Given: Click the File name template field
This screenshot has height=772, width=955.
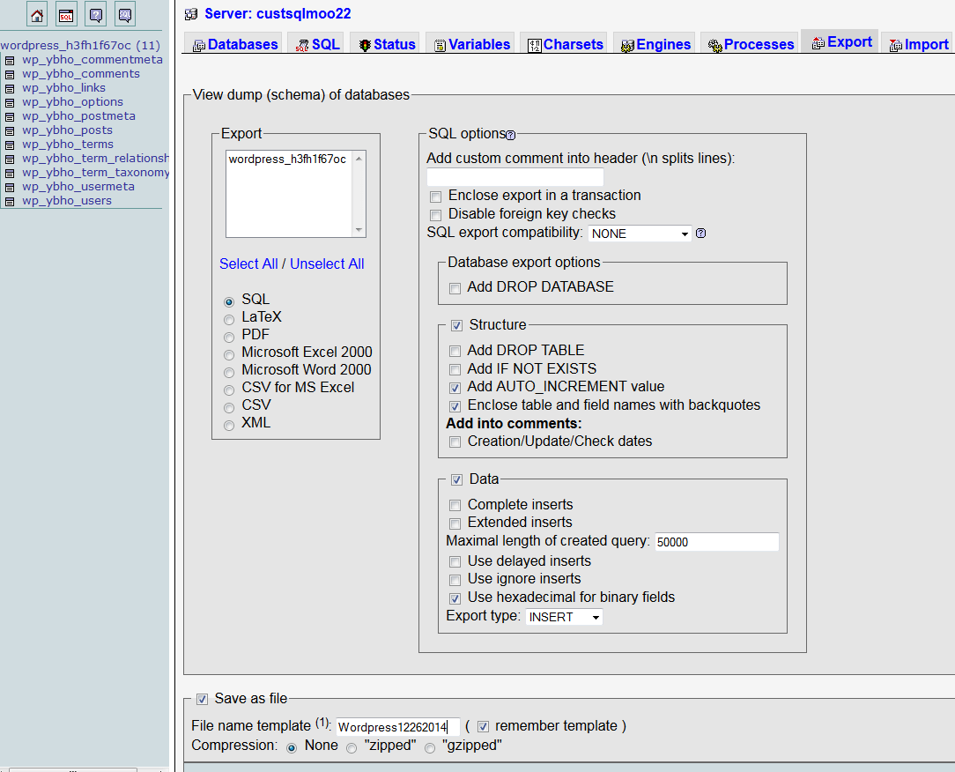Looking at the screenshot, I should [x=397, y=727].
